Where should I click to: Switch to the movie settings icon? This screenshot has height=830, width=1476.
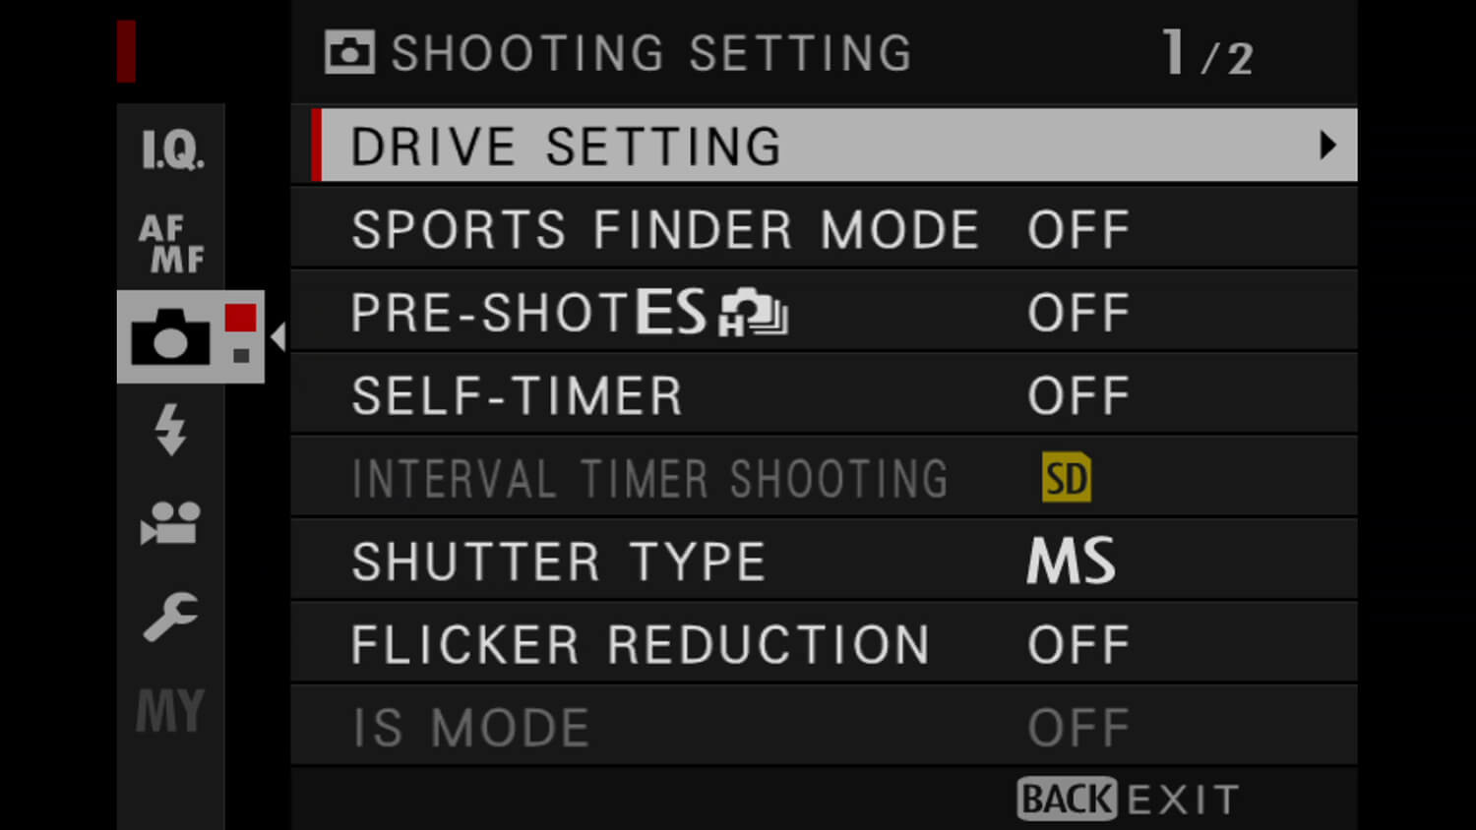pos(170,522)
